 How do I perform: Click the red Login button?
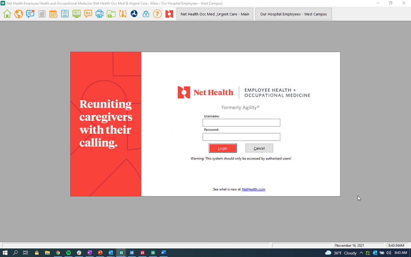222,148
